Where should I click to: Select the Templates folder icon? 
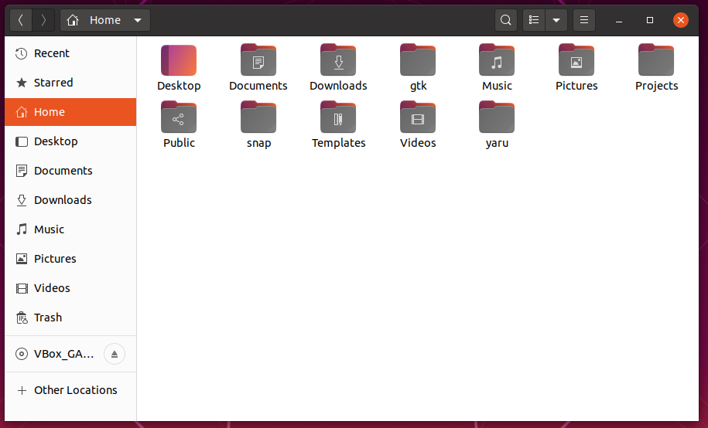pyautogui.click(x=338, y=117)
